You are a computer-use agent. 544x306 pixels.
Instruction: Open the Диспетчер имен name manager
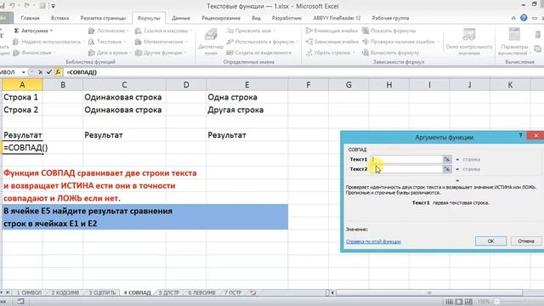(211, 42)
